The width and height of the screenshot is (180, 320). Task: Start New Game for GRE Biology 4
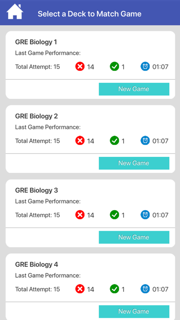coord(134,311)
